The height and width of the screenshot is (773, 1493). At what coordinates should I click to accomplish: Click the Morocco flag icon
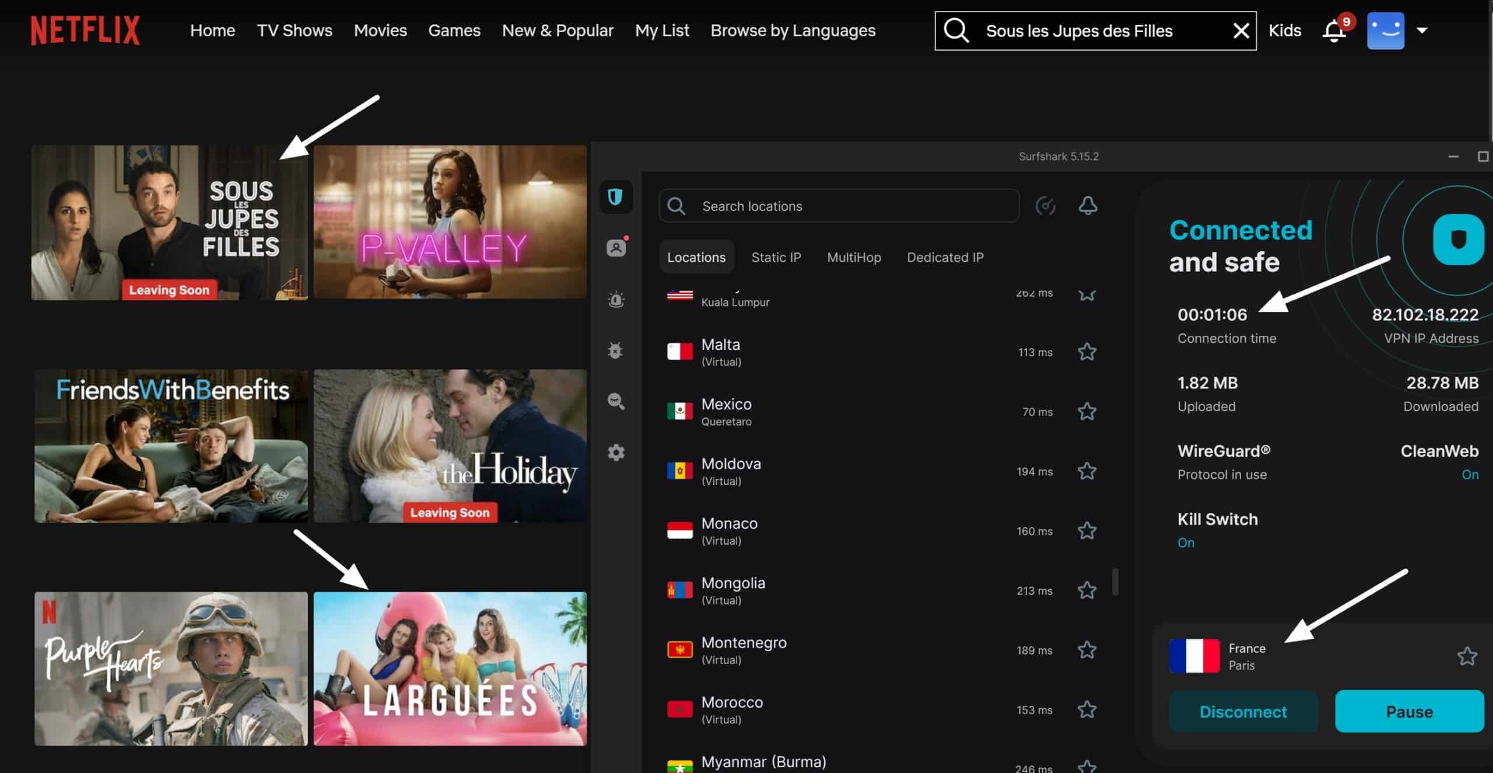click(680, 709)
